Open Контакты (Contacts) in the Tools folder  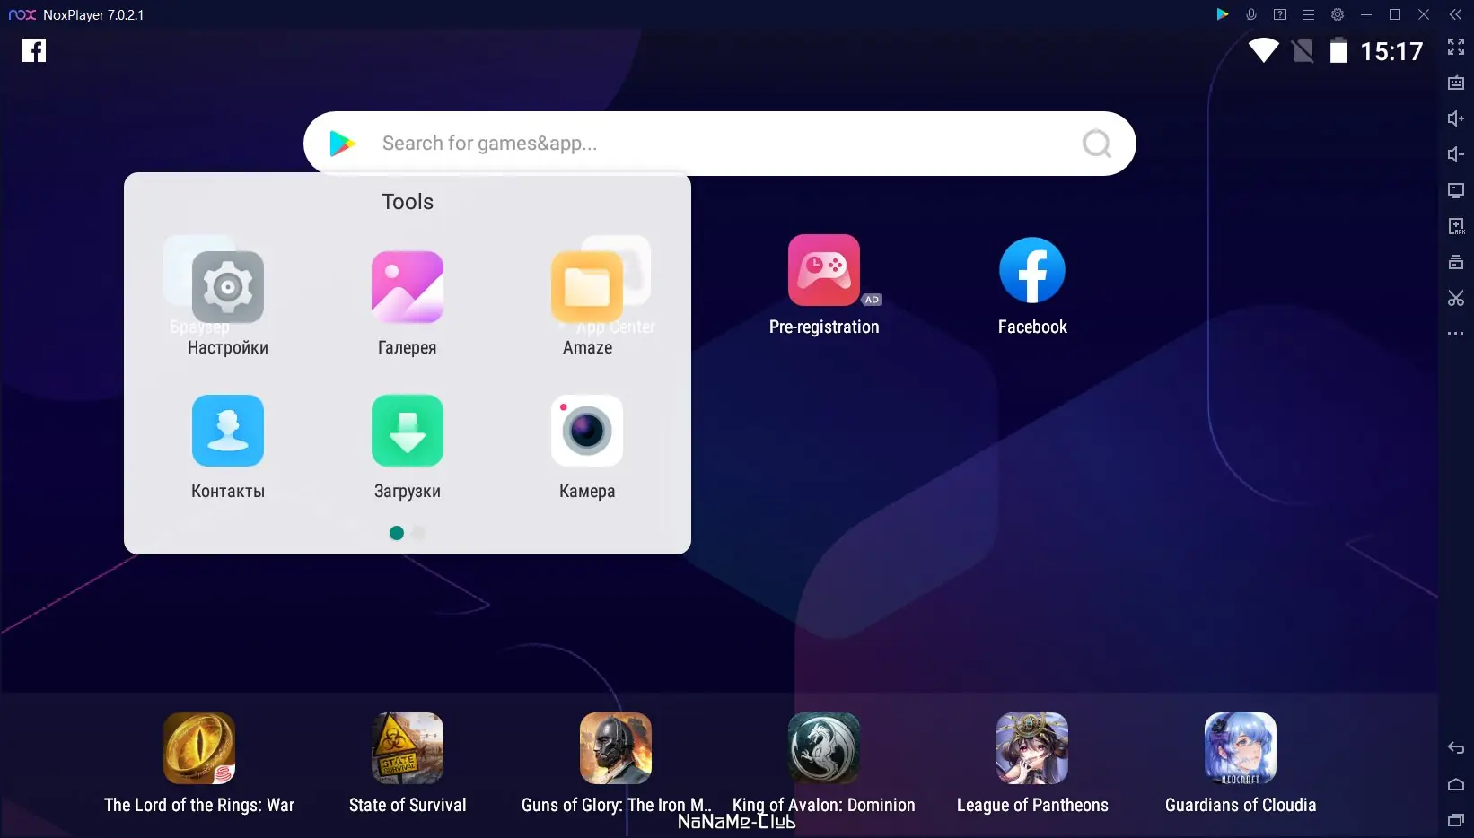pyautogui.click(x=228, y=448)
